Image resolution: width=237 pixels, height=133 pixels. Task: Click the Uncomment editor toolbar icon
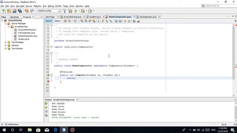[138, 21]
